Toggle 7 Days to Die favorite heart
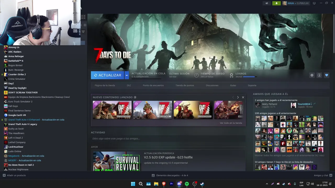The height and width of the screenshot is (188, 335). (327, 75)
